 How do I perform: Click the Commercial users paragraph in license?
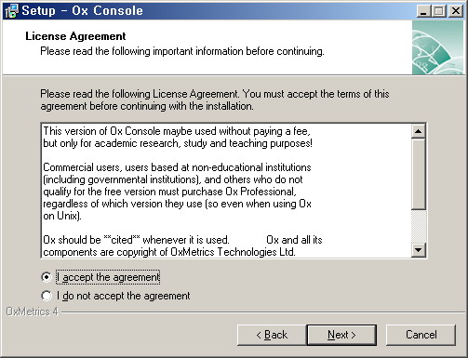[177, 192]
